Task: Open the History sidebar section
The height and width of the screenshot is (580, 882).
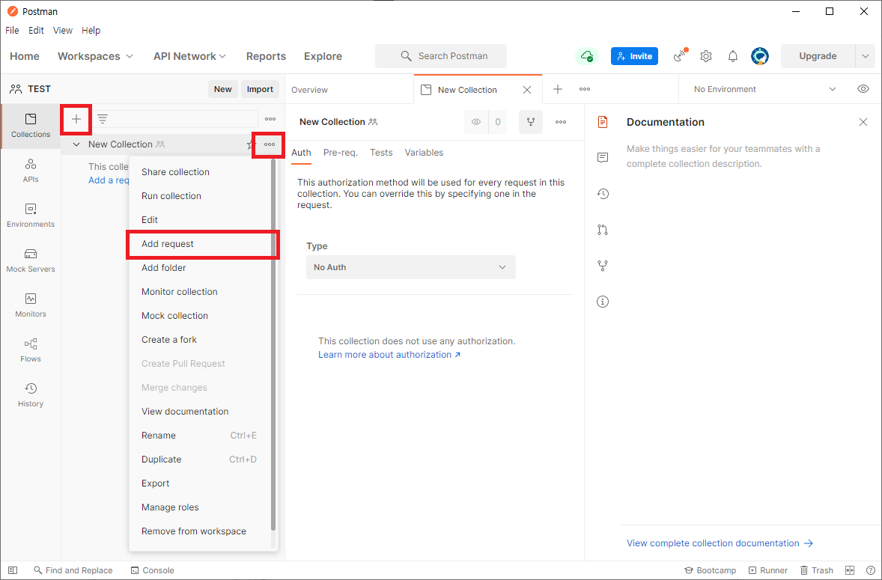Action: point(31,396)
